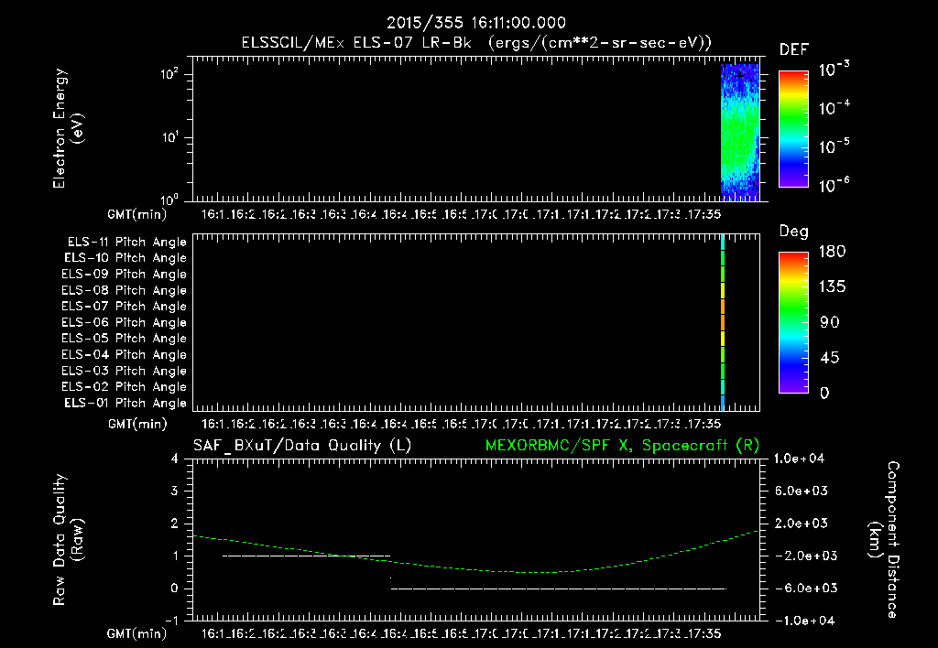Click the green MEXORBMC/SPF X, Spacecraft (R) label
This screenshot has width=938, height=648.
622,446
